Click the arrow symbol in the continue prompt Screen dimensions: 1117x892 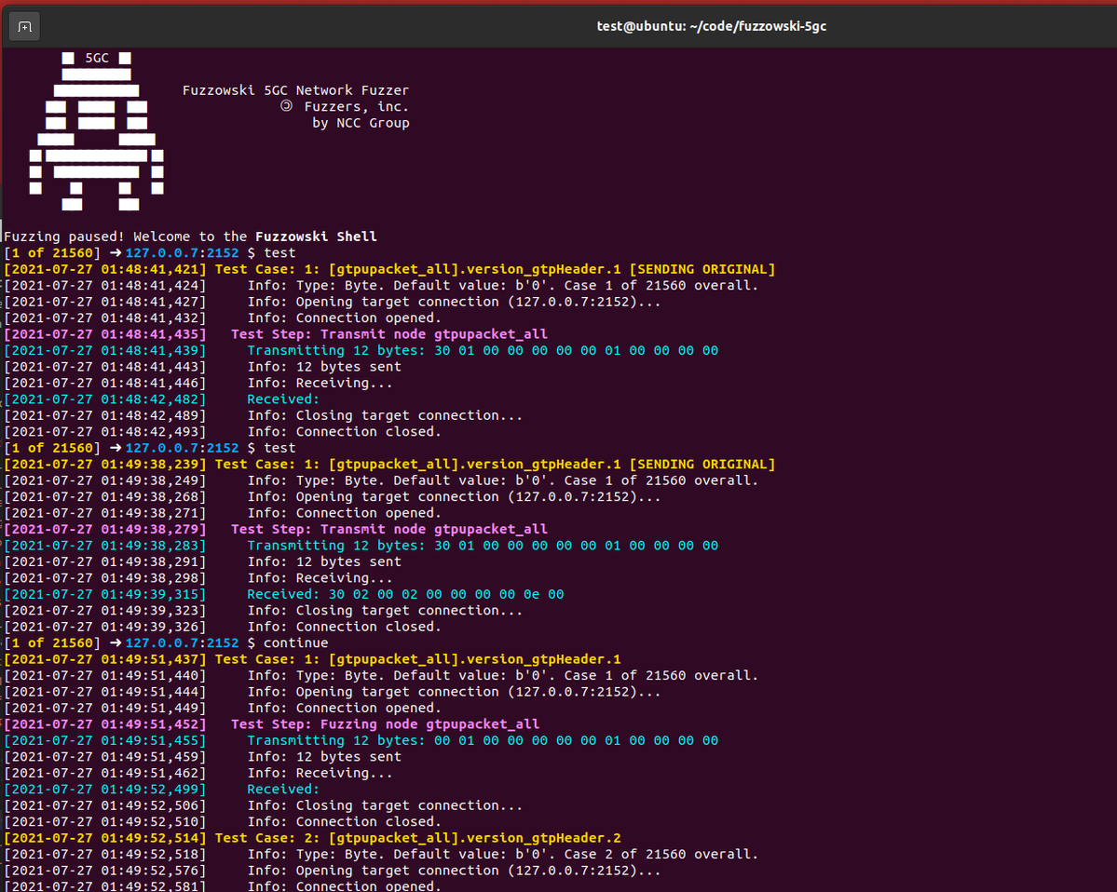click(x=116, y=643)
